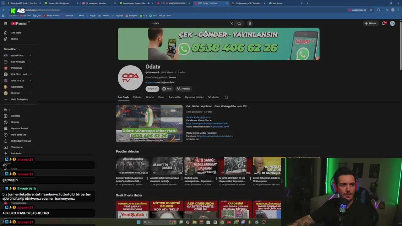Open File Explorer from the taskbar
402x226 pixels.
[x=194, y=222]
